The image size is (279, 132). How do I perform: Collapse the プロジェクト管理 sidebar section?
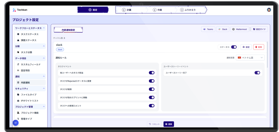pyautogui.click(x=44, y=107)
